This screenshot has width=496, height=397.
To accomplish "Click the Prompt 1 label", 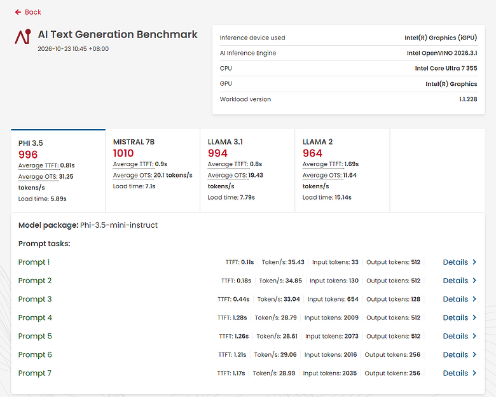I will click(34, 262).
